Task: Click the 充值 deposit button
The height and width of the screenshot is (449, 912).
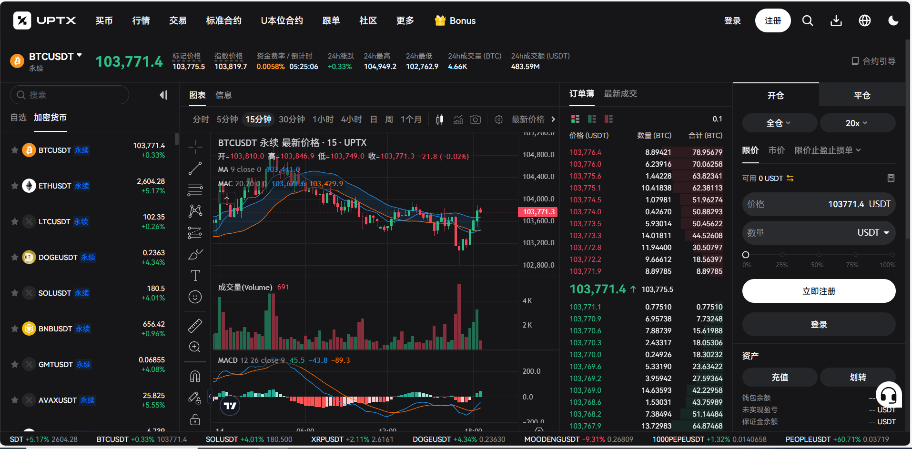Action: click(x=780, y=377)
